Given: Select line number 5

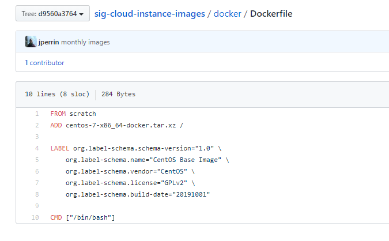Looking at the screenshot, I should click(x=37, y=160).
